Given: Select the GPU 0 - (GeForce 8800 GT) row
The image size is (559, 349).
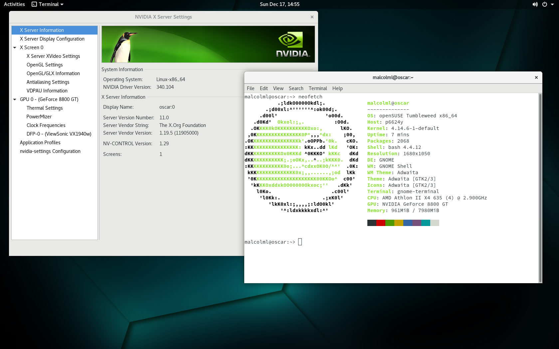Looking at the screenshot, I should coord(55,99).
